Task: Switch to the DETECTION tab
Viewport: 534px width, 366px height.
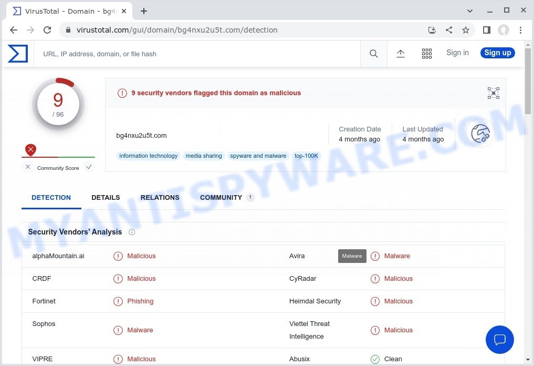Action: click(51, 198)
